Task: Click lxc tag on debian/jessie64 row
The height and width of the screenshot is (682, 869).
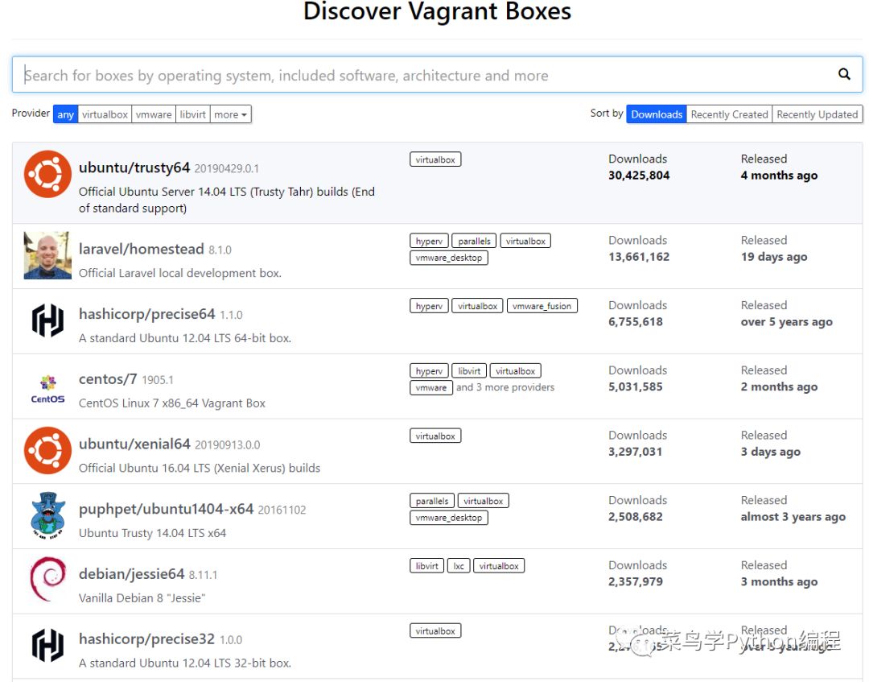Action: point(459,566)
